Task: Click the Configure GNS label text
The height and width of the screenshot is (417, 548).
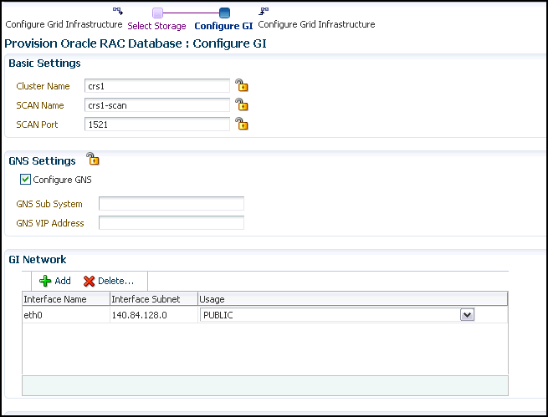Action: (62, 180)
